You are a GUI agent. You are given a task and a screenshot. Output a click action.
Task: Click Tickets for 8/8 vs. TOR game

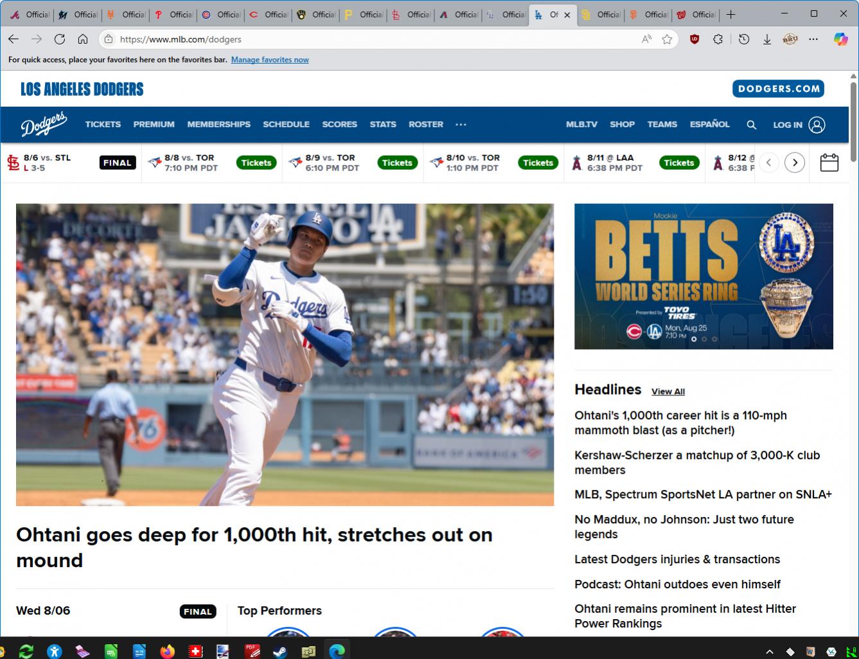[256, 163]
